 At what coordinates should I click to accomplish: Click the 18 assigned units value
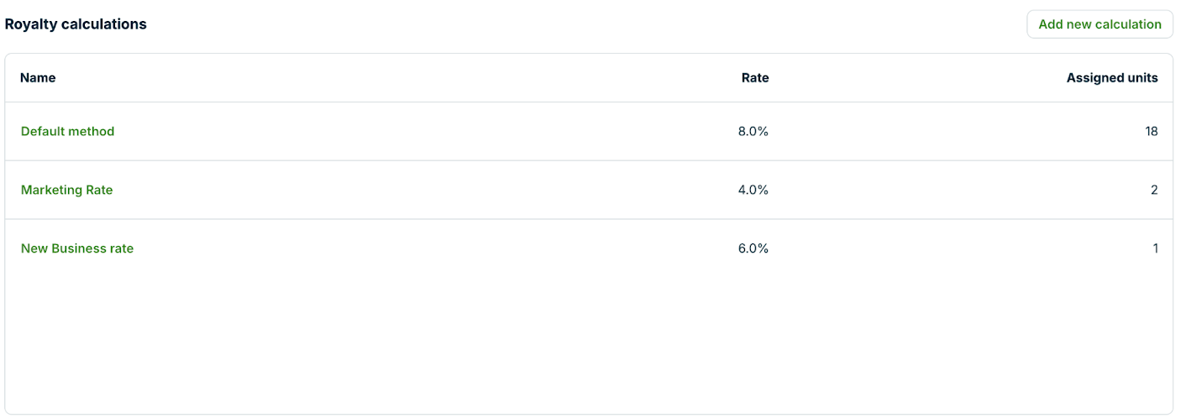[1151, 131]
